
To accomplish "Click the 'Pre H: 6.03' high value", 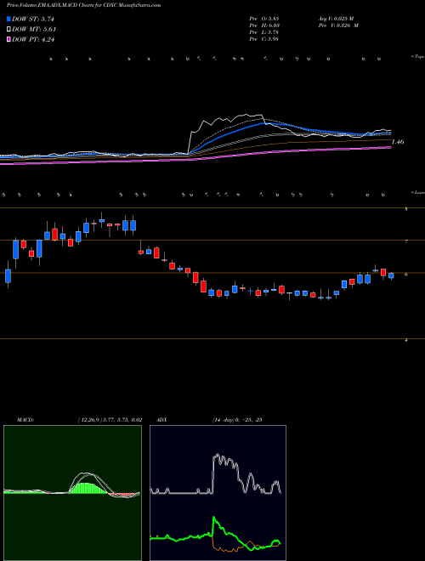I will tap(264, 25).
